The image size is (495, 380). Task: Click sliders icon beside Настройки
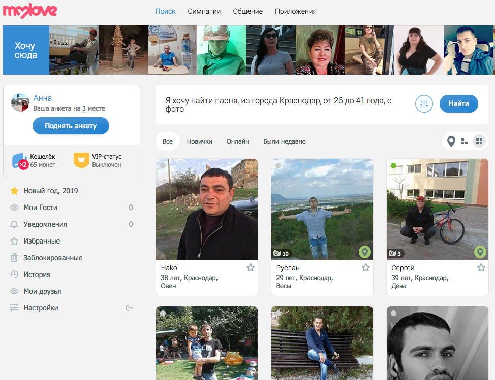point(14,308)
